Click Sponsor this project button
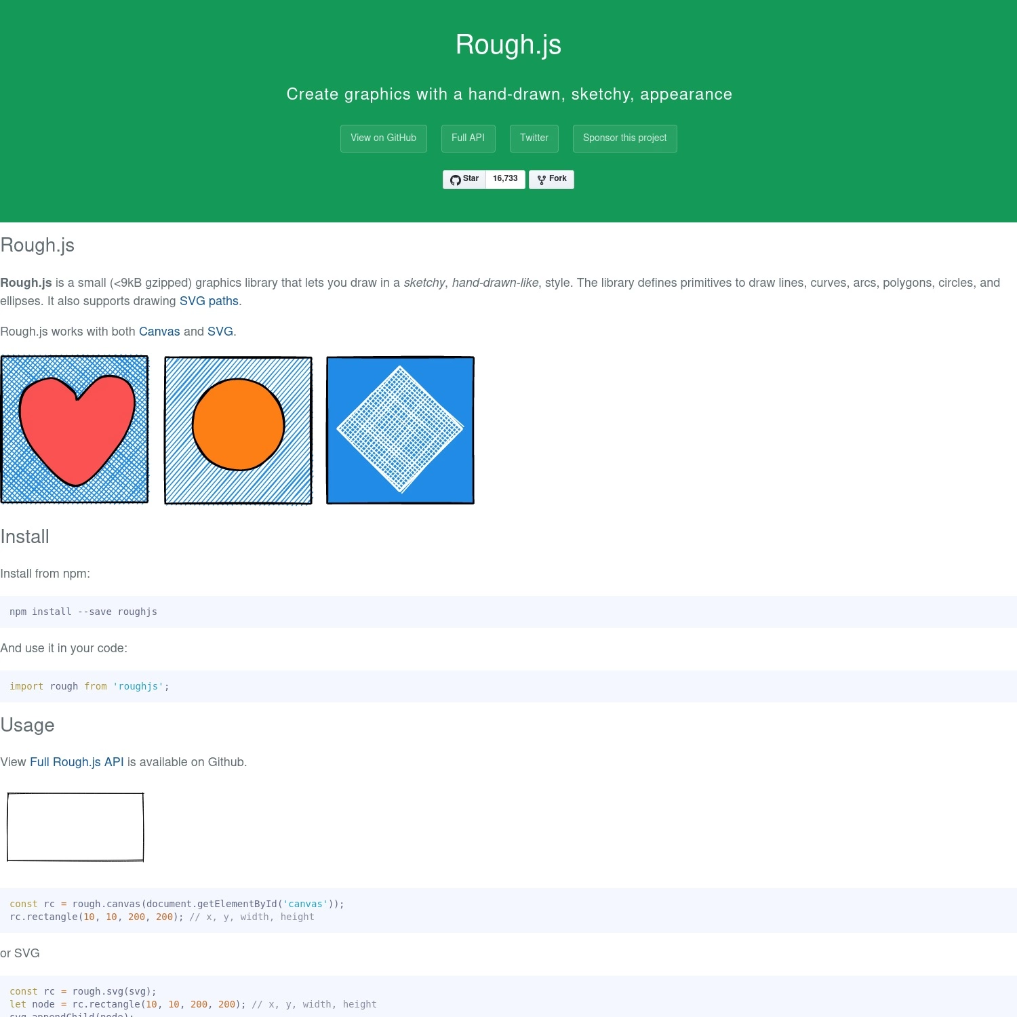The image size is (1017, 1017). coord(625,138)
